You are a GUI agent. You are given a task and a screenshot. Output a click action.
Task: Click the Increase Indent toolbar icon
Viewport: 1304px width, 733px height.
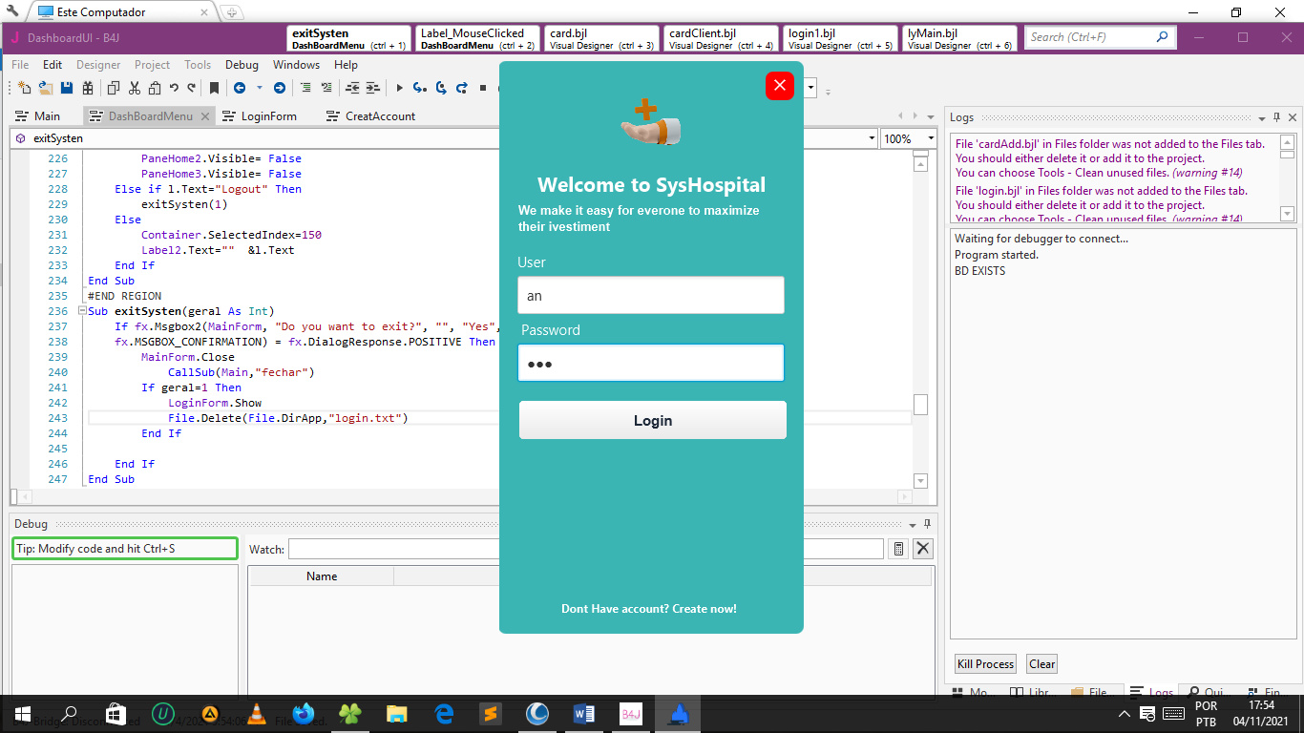point(373,88)
